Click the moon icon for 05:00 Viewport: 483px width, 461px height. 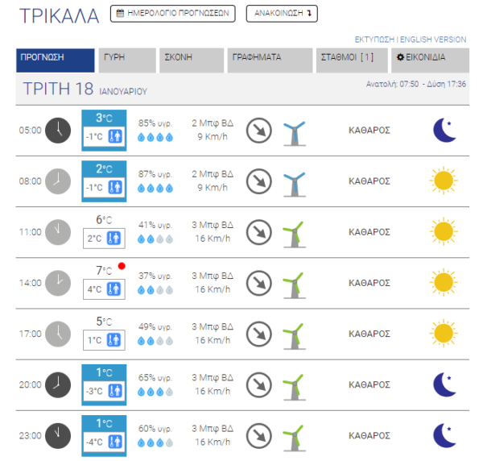coord(444,130)
